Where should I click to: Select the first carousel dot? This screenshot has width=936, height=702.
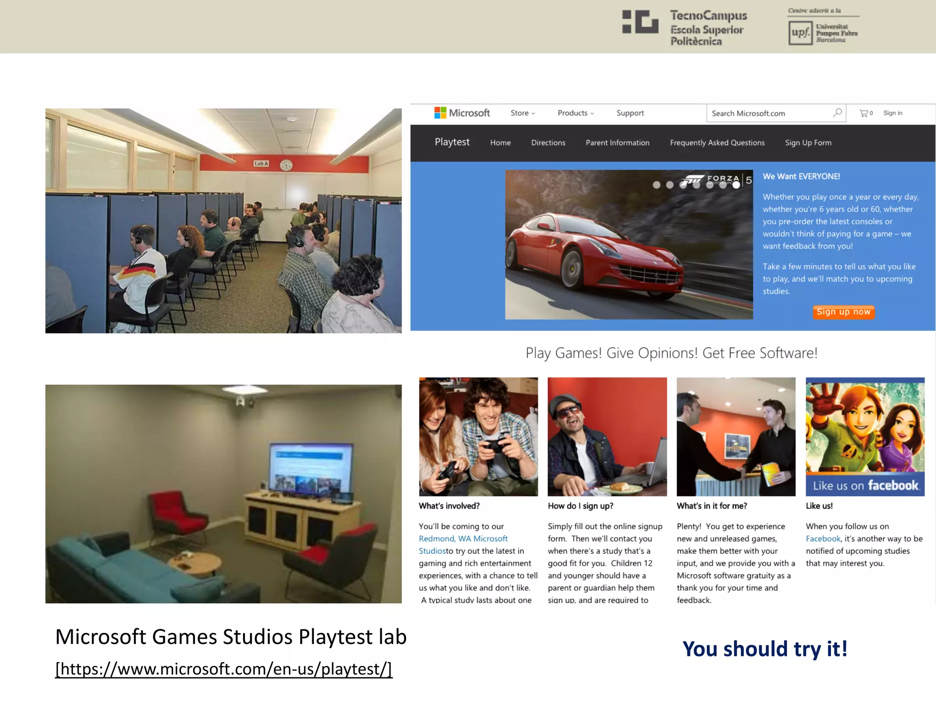656,185
